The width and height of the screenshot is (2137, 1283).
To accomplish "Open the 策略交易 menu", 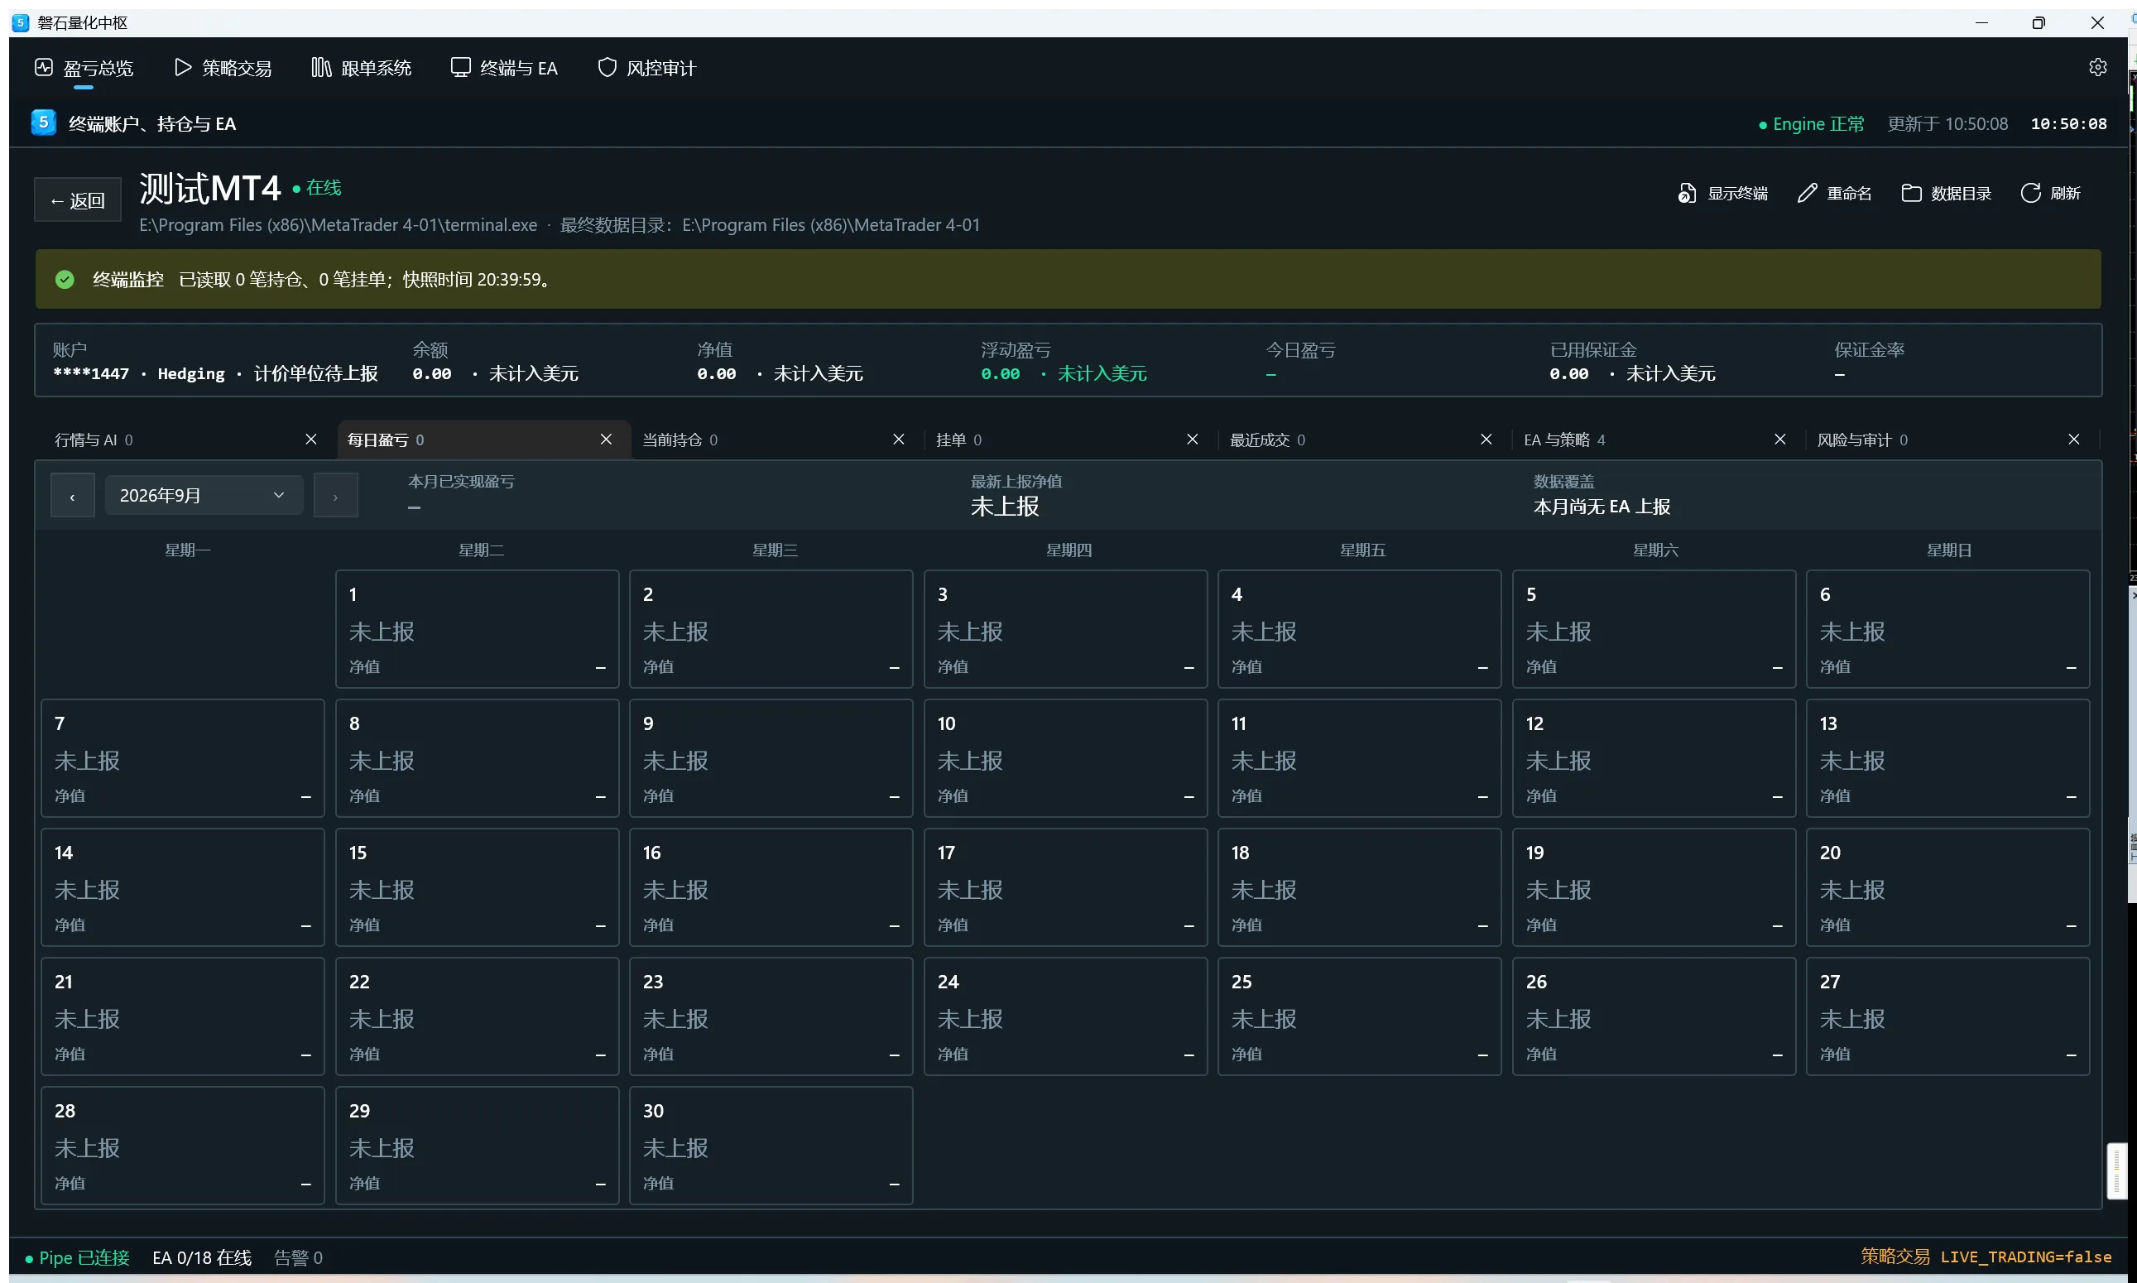I will [223, 69].
